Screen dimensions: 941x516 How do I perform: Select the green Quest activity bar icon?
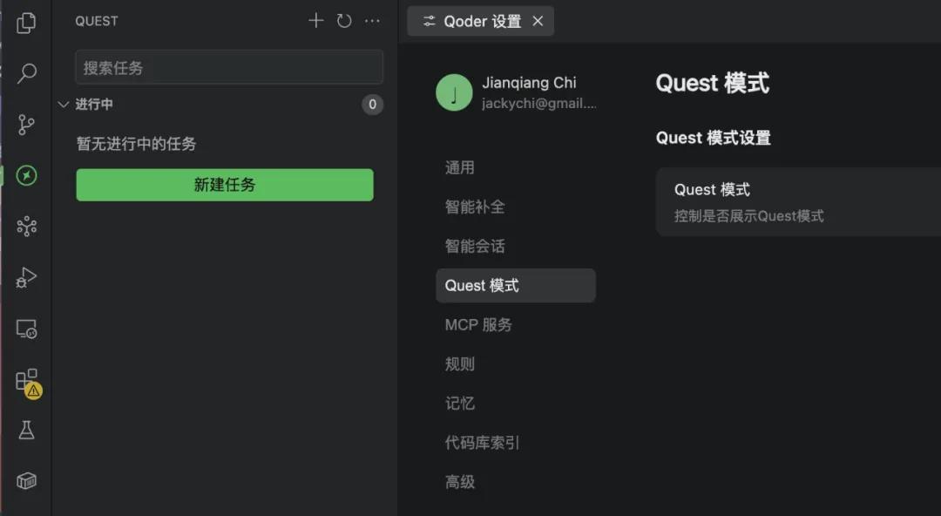pos(25,175)
